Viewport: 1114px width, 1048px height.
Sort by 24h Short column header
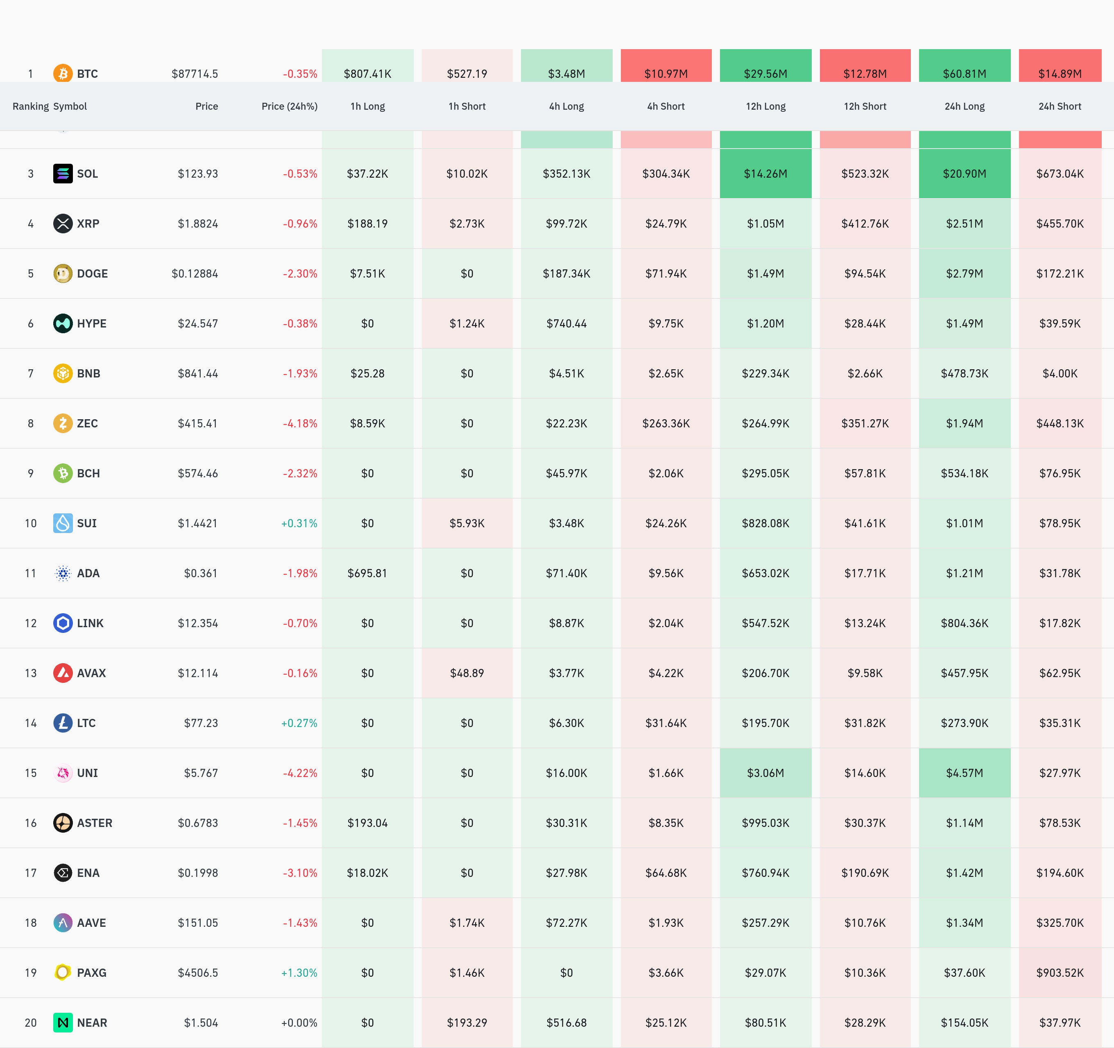click(1059, 106)
